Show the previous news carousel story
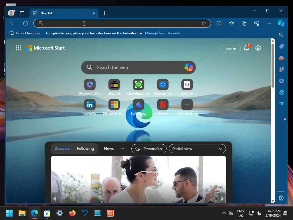293x220 pixels. 55,199
